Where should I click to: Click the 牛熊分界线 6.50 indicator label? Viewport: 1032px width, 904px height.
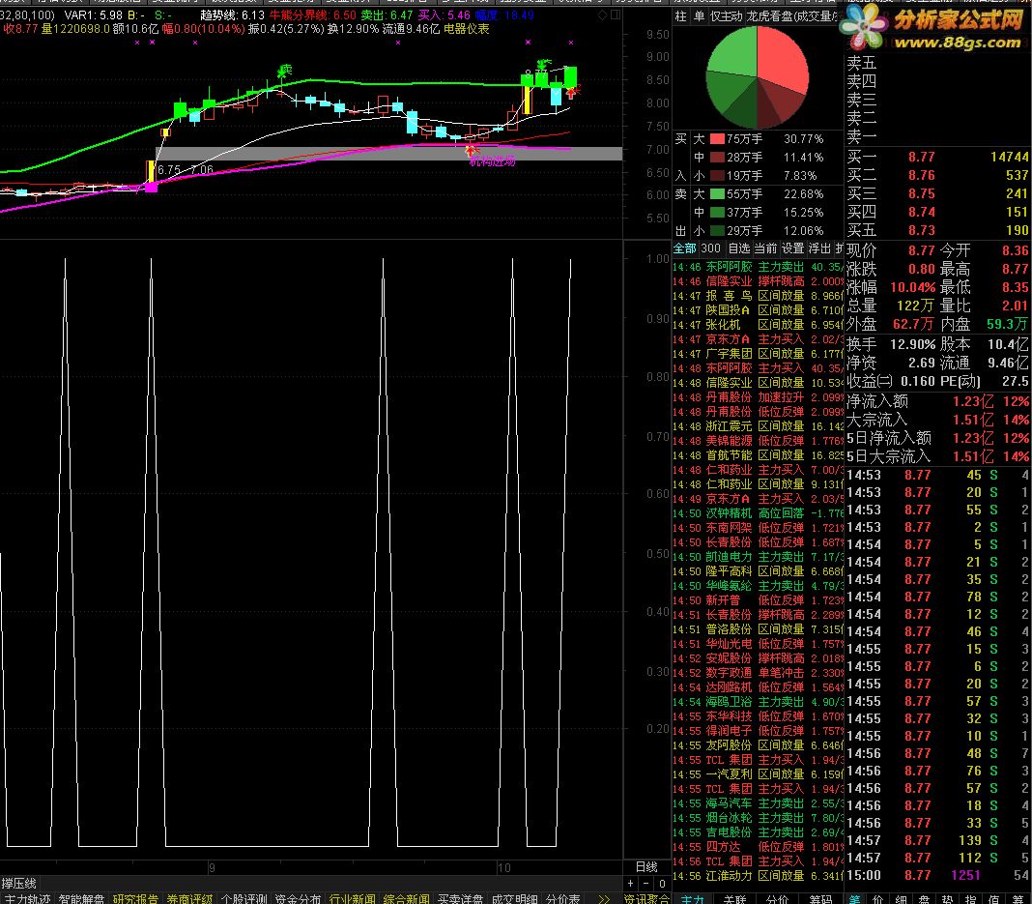pos(313,15)
